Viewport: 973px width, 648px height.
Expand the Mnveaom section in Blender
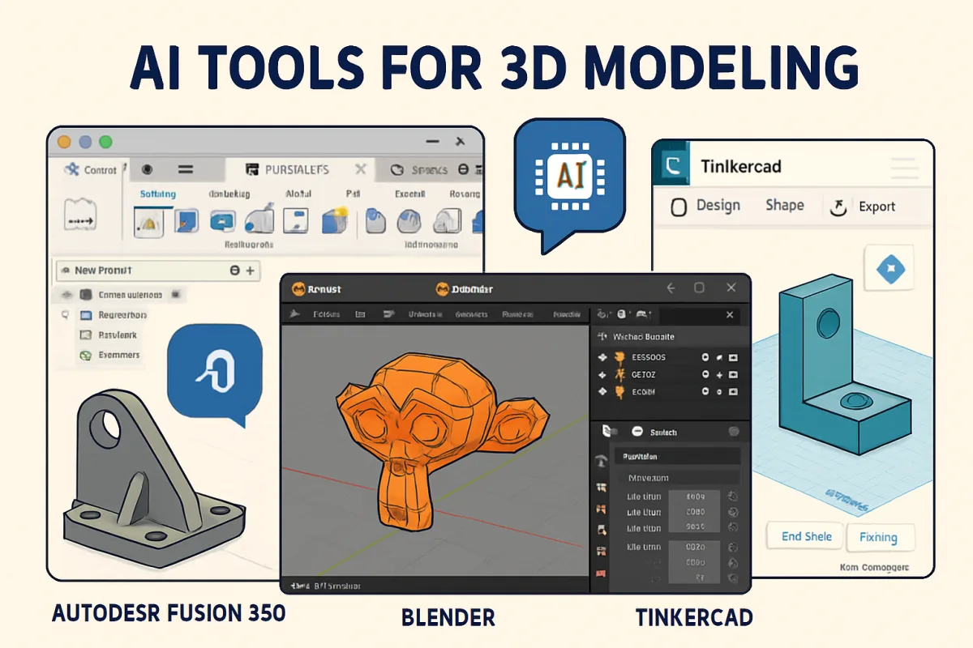point(677,478)
